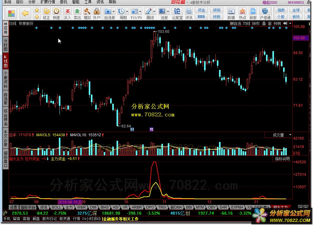Open the 论股堂 forum icon
Screen dimensions: 313x225
[x=177, y=13]
